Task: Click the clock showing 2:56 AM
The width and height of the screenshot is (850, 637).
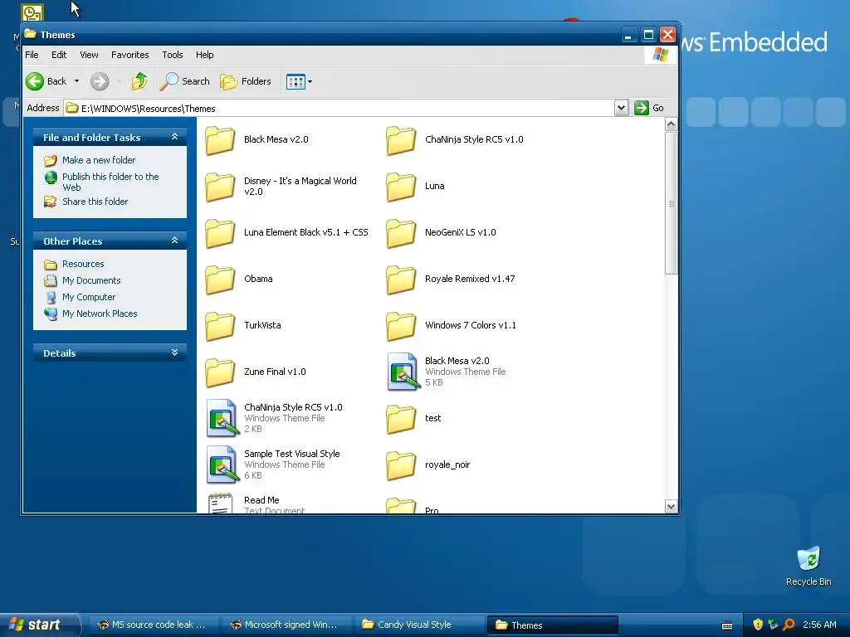Action: 819,625
